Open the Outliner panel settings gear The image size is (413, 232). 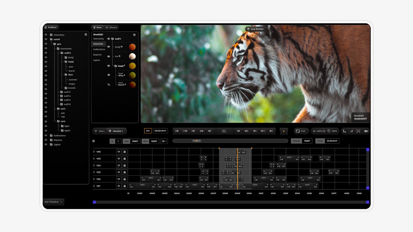point(86,35)
